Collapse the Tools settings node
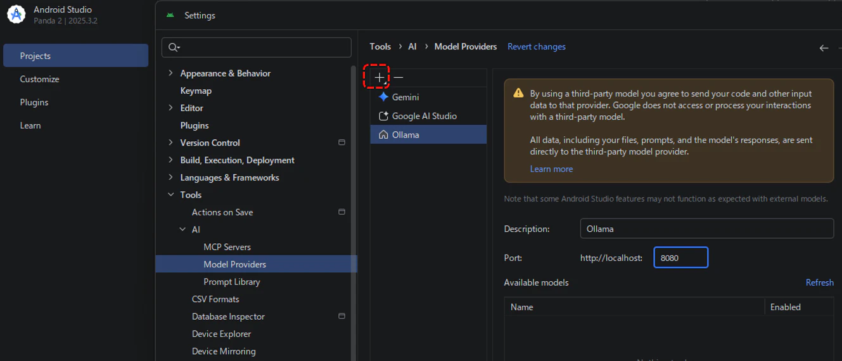 pos(170,194)
